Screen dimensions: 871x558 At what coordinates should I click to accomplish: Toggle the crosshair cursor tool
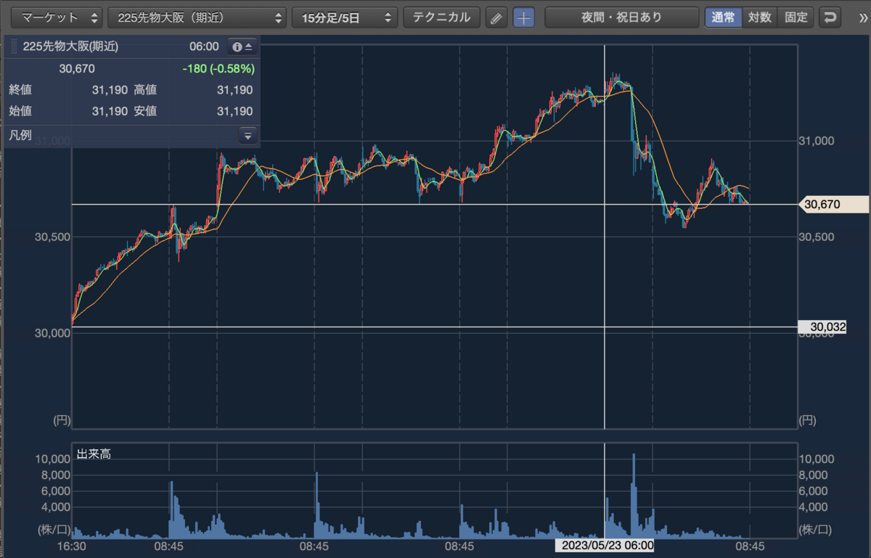click(x=523, y=17)
